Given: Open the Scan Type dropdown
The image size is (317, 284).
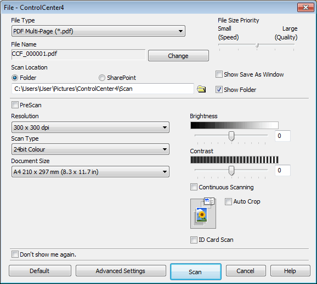Looking at the screenshot, I should (x=90, y=149).
